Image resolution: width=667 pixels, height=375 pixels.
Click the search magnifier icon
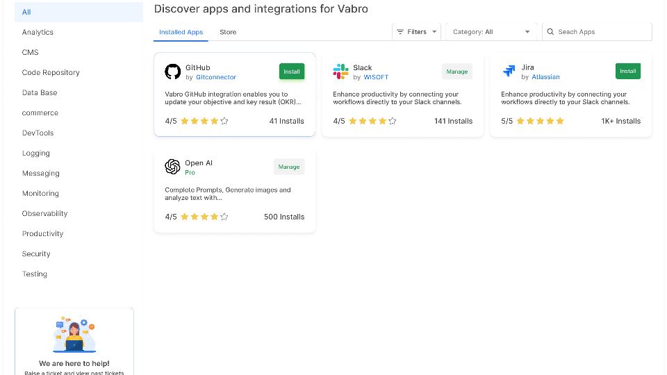[x=550, y=32]
